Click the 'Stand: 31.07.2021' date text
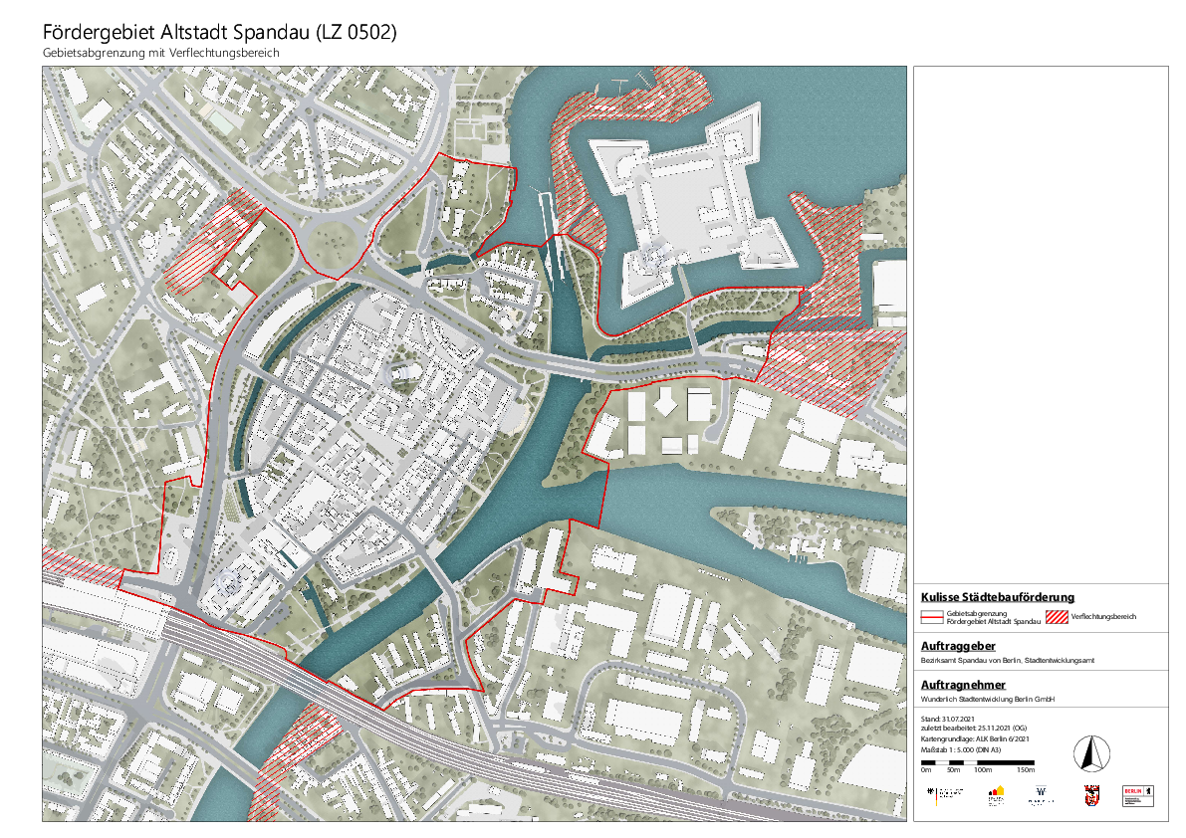Screen dimensions: 1186x838 tap(945, 718)
